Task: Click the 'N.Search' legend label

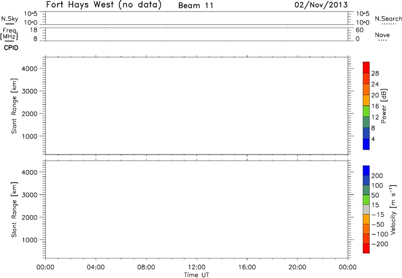Action: 388,19
